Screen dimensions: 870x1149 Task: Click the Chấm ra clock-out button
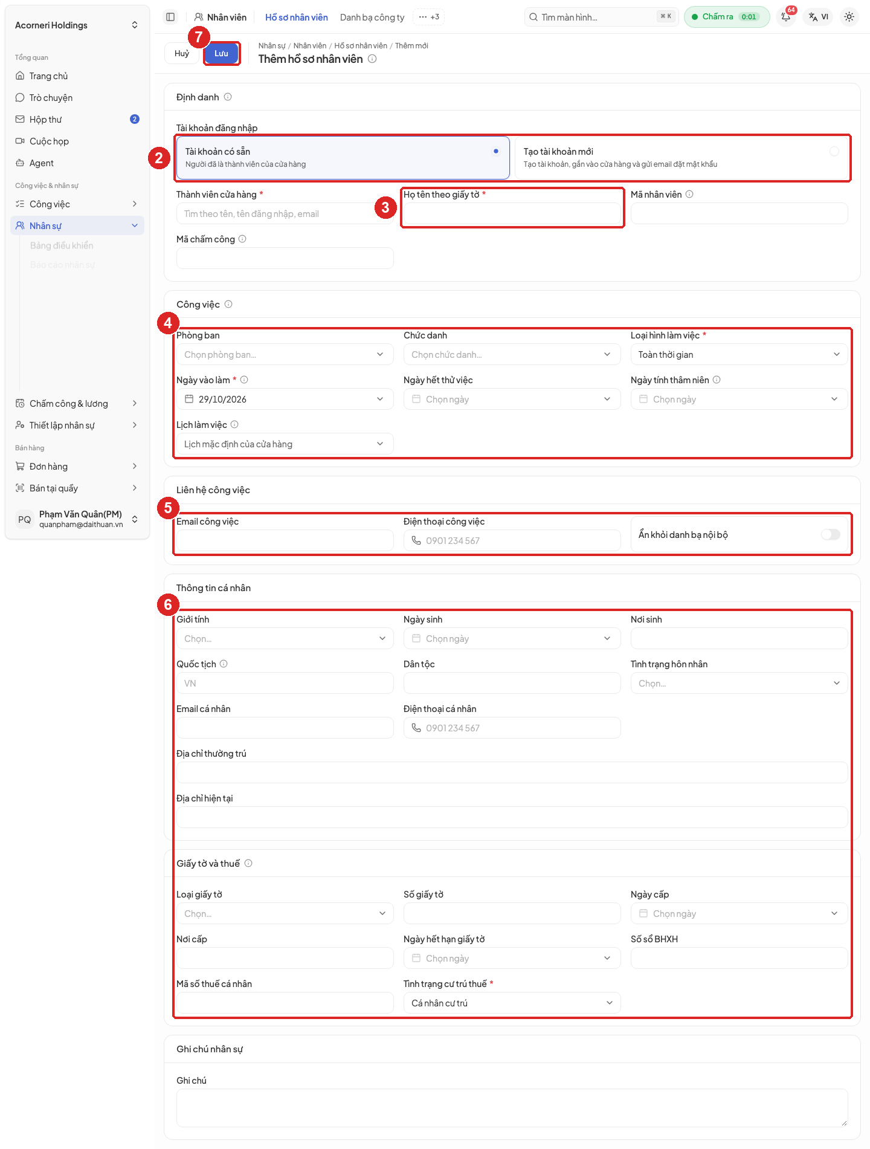point(727,17)
